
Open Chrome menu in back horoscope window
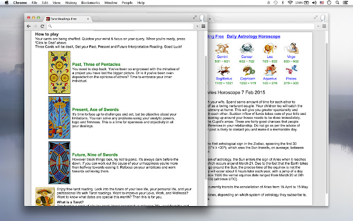coord(324,26)
